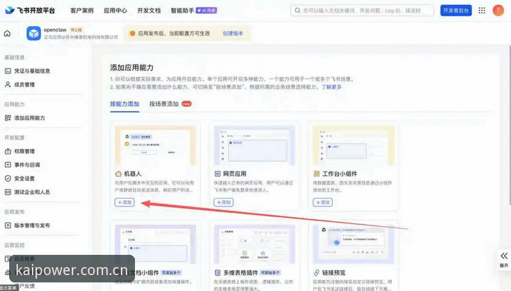Open the 客户案例 menu
Screen dimensions: 511x291
(82, 10)
